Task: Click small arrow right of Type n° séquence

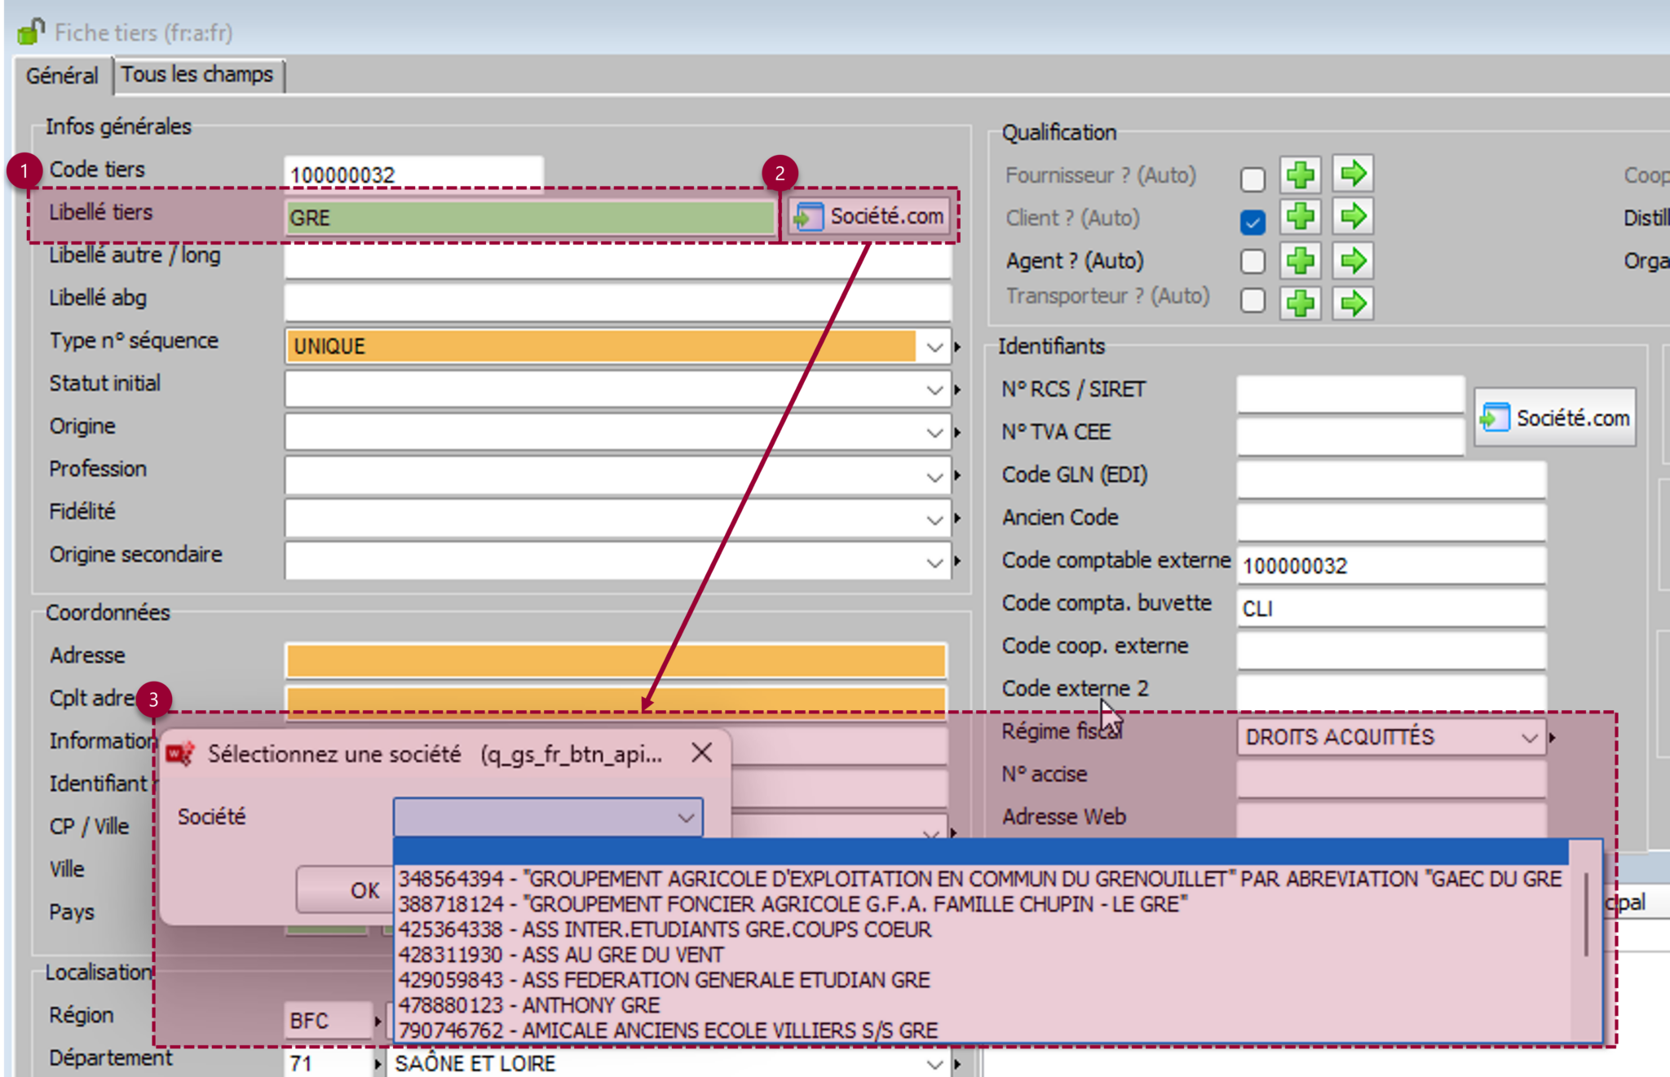Action: click(x=957, y=347)
